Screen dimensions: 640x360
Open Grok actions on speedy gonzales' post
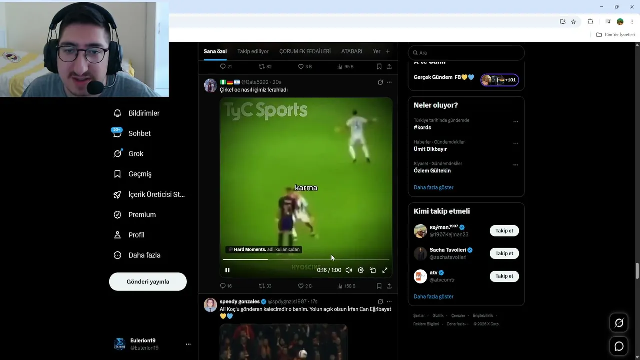[x=380, y=302]
